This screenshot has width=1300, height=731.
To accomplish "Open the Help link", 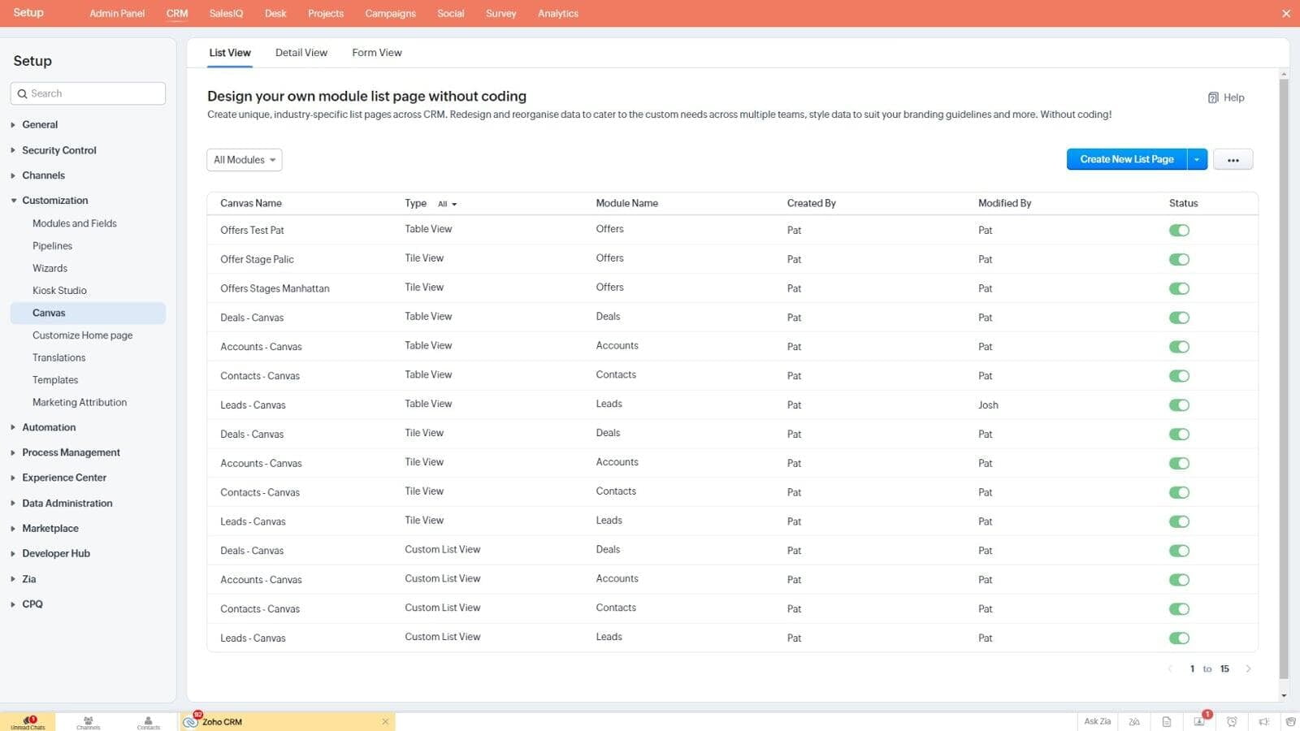I will point(1226,97).
